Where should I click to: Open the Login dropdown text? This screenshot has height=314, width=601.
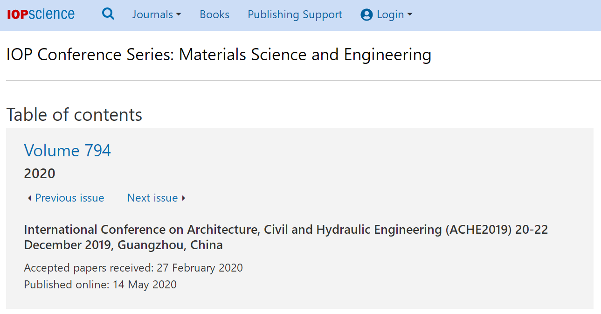click(390, 14)
